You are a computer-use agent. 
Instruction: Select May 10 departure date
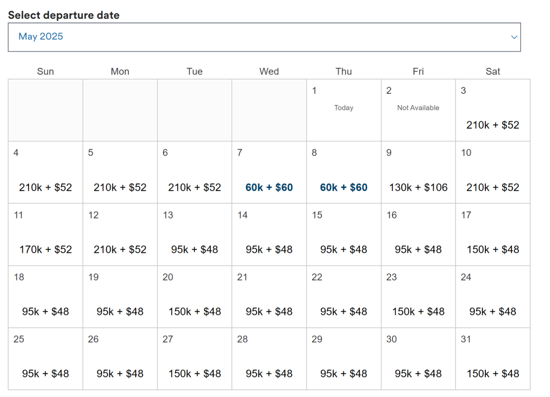point(492,172)
